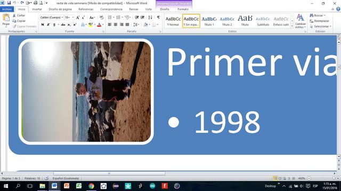Viewport: 341px width, 191px height.
Task: Click Copiar formato brush button
Action: pos(25,26)
